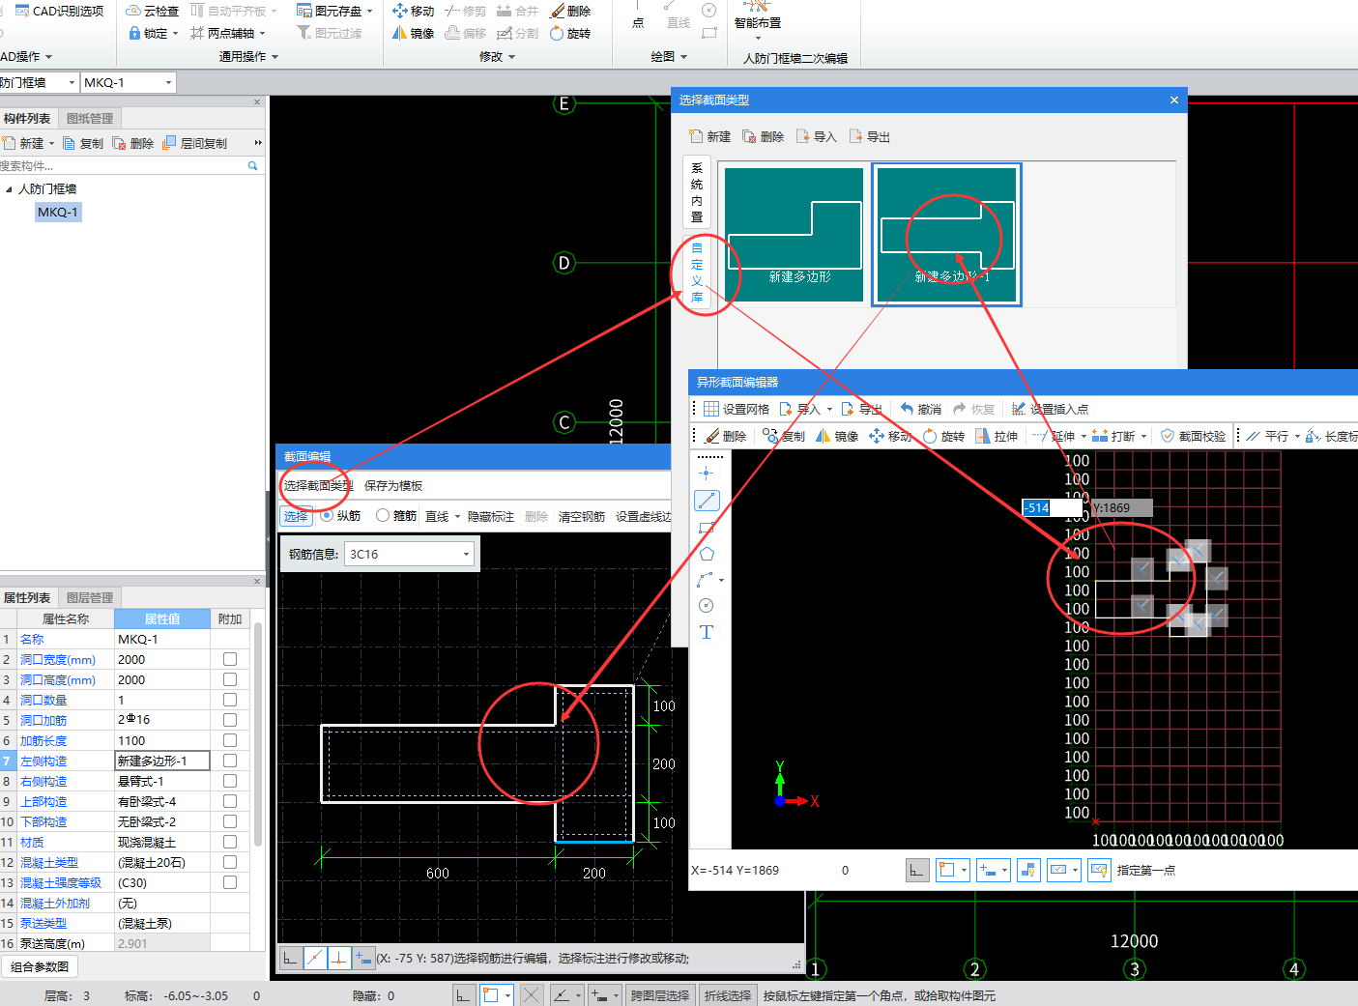1358x1006 pixels.
Task: Switch to the 图层管理 tab
Action: 90,597
